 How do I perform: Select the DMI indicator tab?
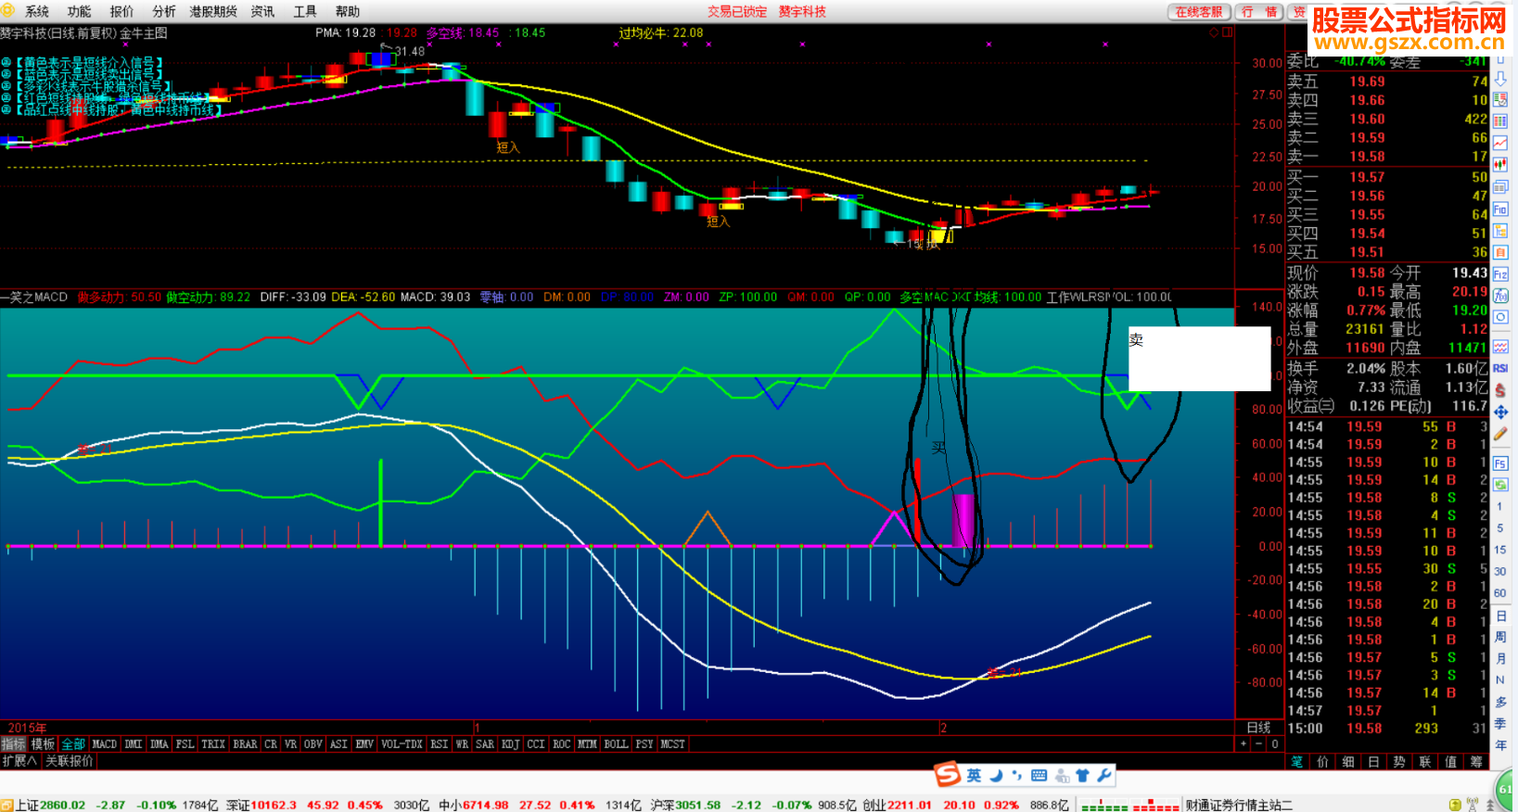[x=134, y=744]
